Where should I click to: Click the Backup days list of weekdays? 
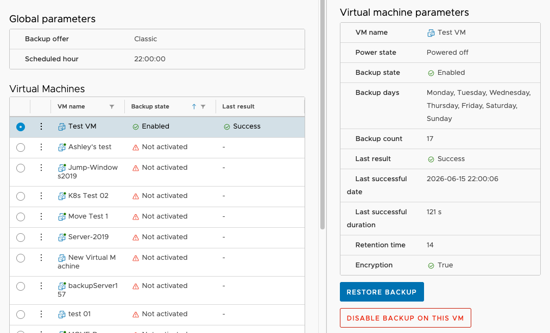tap(479, 106)
